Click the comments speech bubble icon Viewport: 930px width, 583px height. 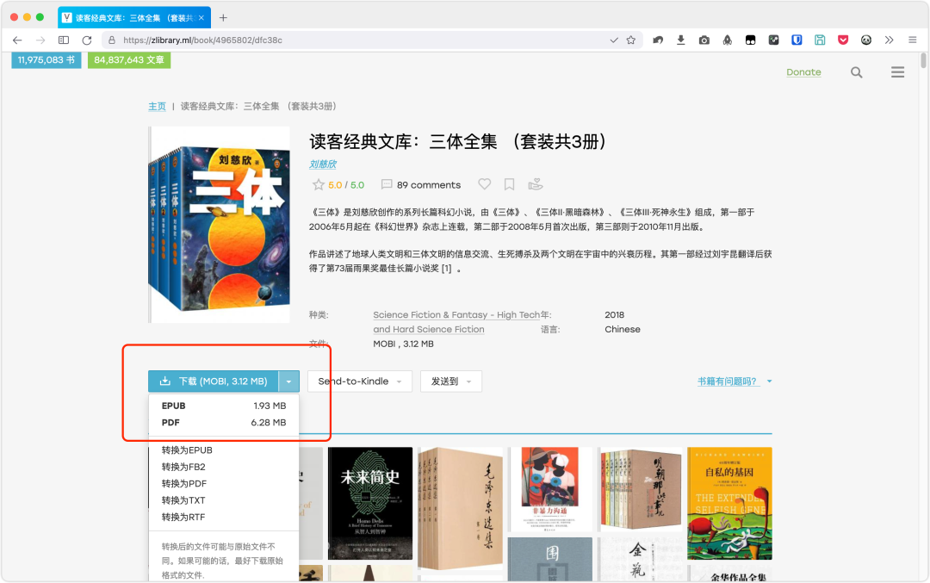point(387,184)
